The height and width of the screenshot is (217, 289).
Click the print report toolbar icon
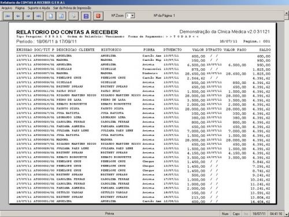(73, 16)
